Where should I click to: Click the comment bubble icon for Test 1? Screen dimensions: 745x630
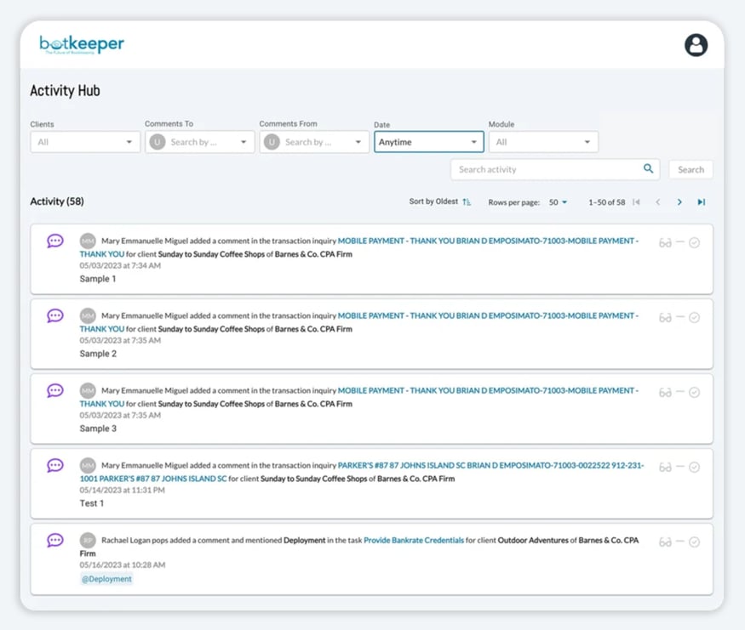(55, 466)
